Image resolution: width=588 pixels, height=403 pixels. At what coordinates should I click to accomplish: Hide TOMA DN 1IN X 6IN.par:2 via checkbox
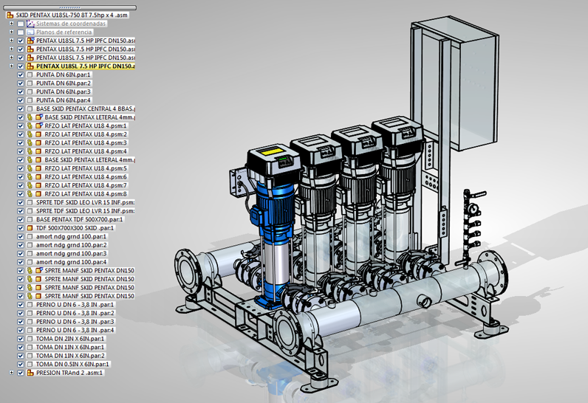point(21,356)
